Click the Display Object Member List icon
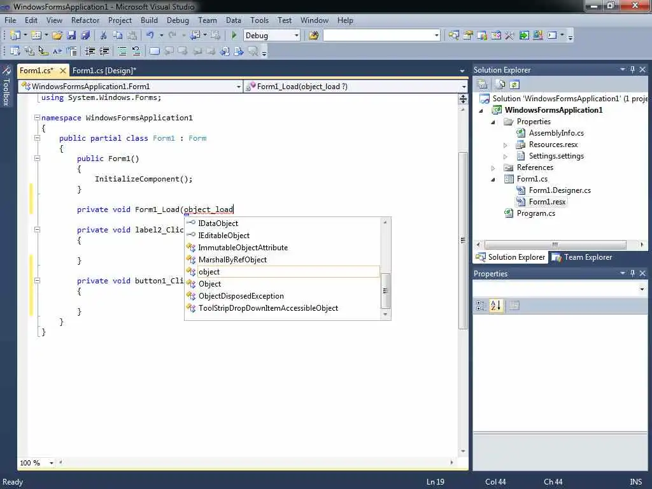Image resolution: width=652 pixels, height=489 pixels. [15, 51]
